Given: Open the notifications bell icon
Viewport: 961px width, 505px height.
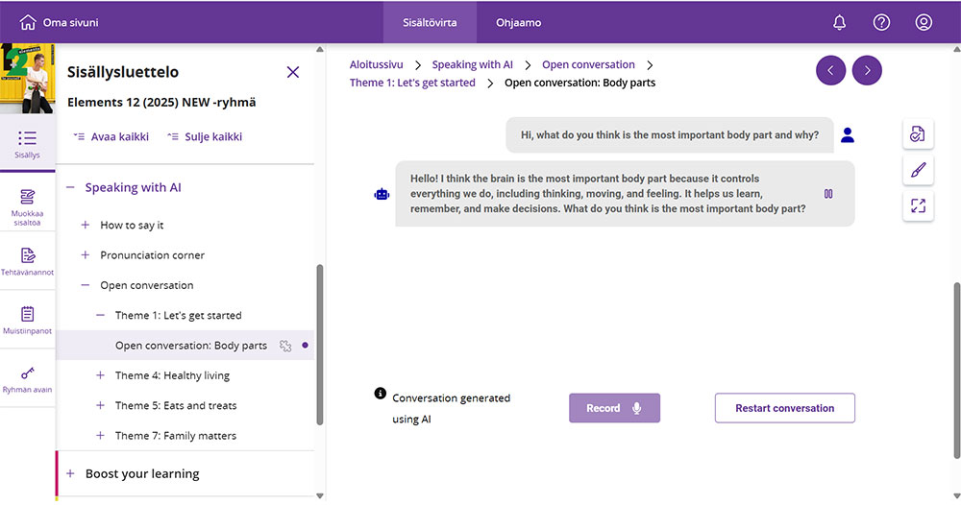Looking at the screenshot, I should (839, 22).
